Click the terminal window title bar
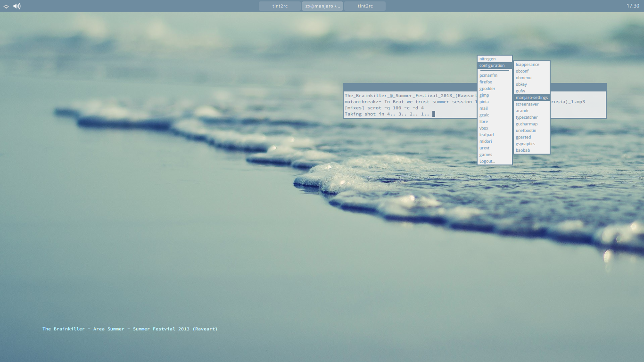This screenshot has height=362, width=644. click(410, 87)
